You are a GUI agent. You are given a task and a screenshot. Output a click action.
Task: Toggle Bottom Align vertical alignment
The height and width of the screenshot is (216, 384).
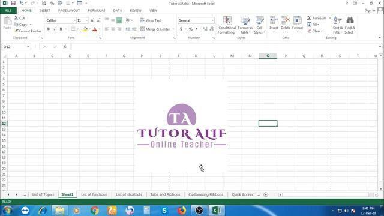[x=119, y=20]
